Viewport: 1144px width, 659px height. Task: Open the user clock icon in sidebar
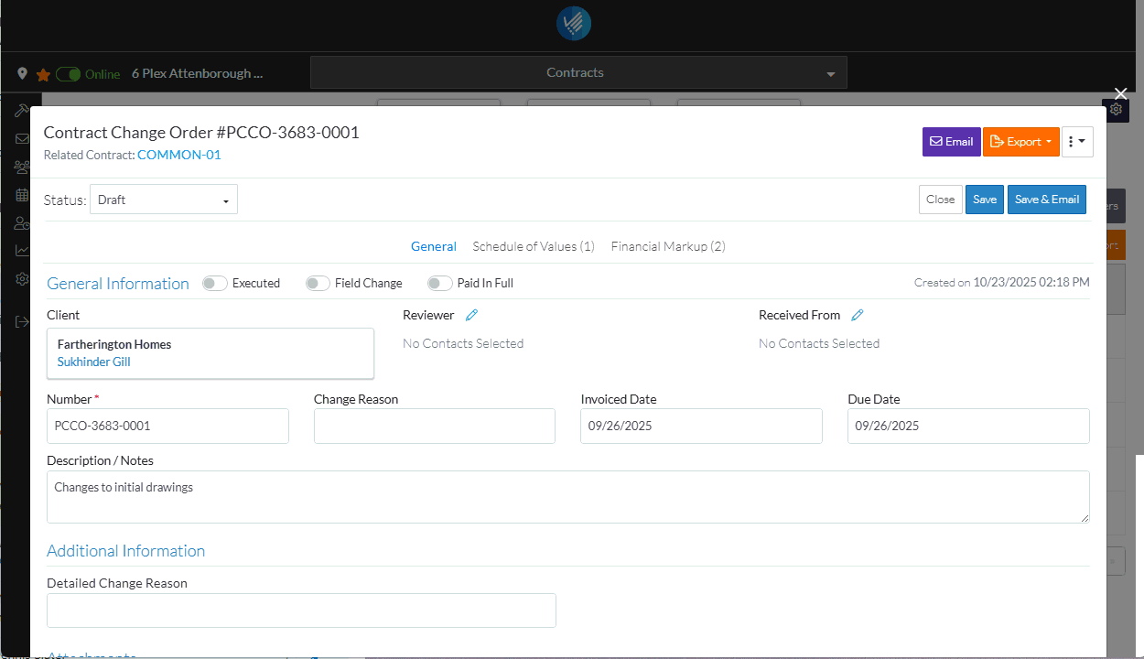(x=22, y=223)
